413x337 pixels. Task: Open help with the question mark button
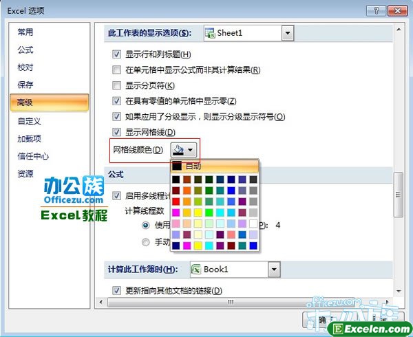[x=376, y=11]
